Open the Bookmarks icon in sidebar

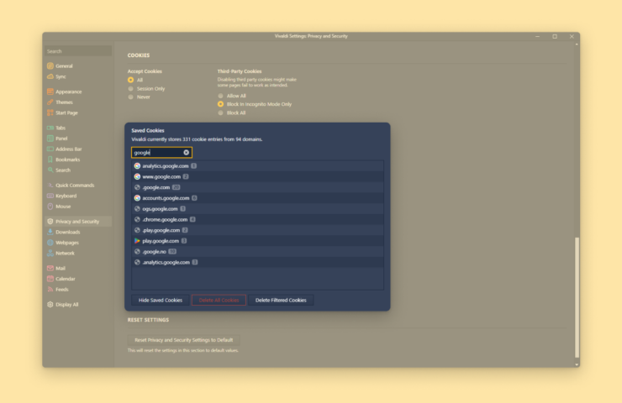(50, 160)
